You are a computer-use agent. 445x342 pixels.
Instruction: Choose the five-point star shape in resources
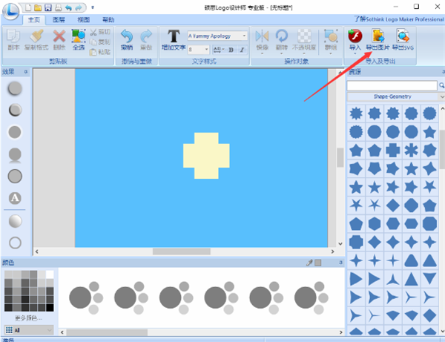click(429, 131)
